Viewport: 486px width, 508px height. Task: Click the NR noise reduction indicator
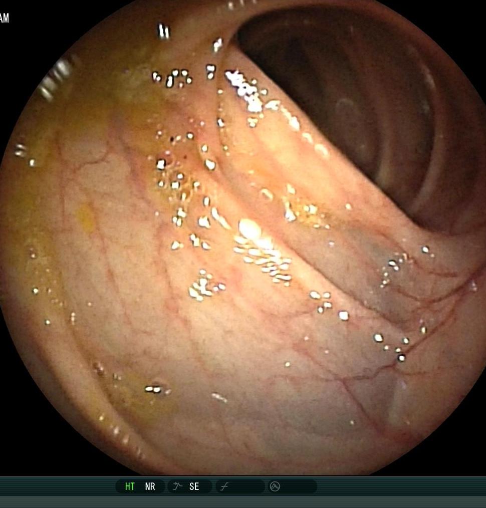pos(150,486)
